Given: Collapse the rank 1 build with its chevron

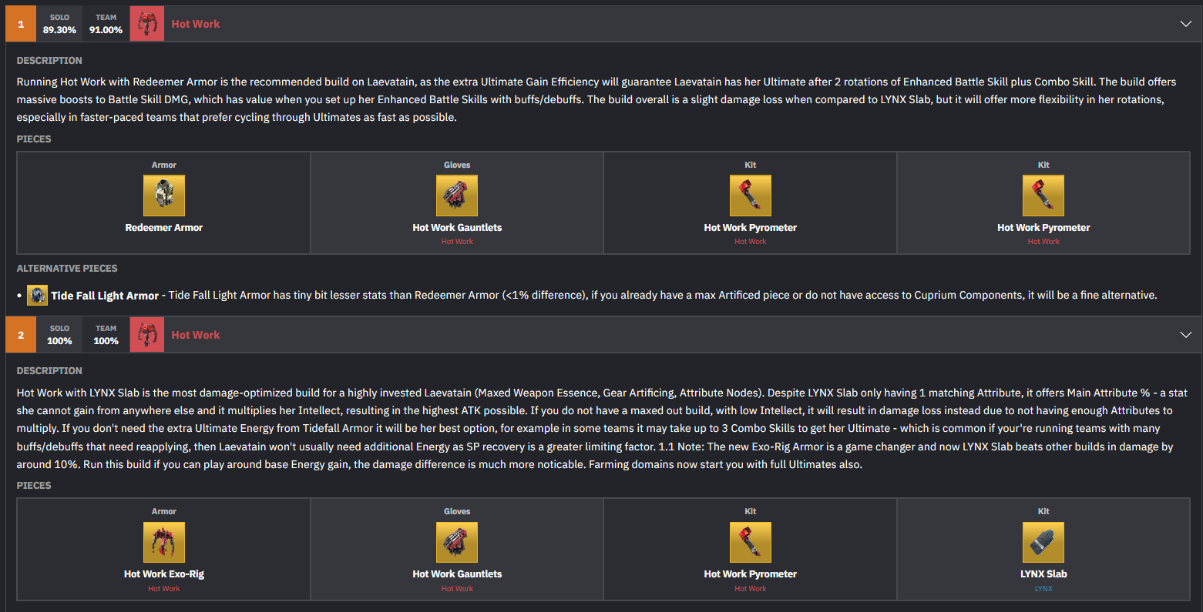Looking at the screenshot, I should click(1185, 24).
